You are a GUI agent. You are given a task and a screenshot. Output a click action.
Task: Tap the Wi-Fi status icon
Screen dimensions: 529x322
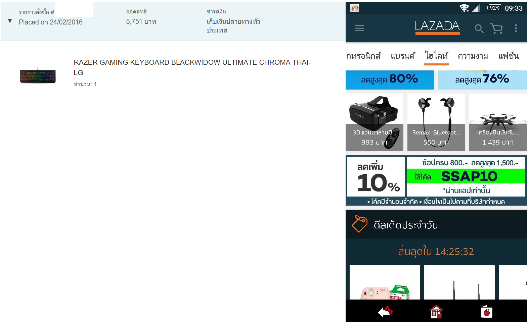coord(464,8)
